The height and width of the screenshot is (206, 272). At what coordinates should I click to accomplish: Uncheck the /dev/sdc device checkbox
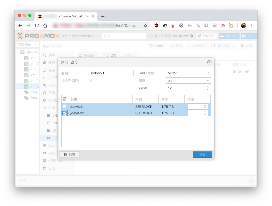64,107
